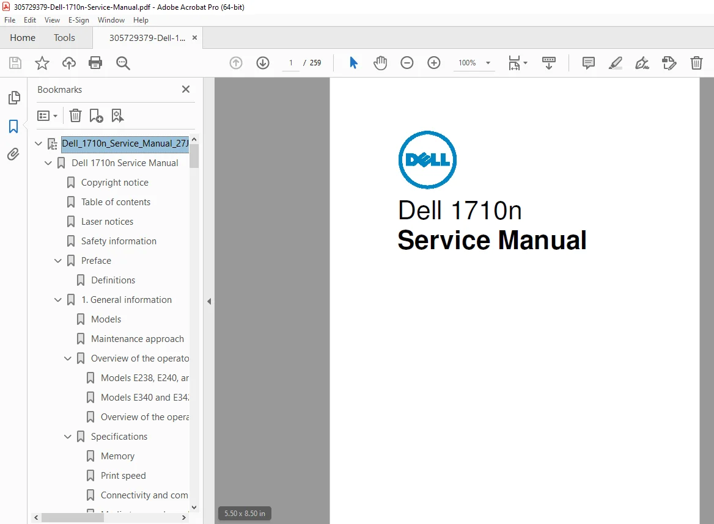Open the Find text search tool

123,63
